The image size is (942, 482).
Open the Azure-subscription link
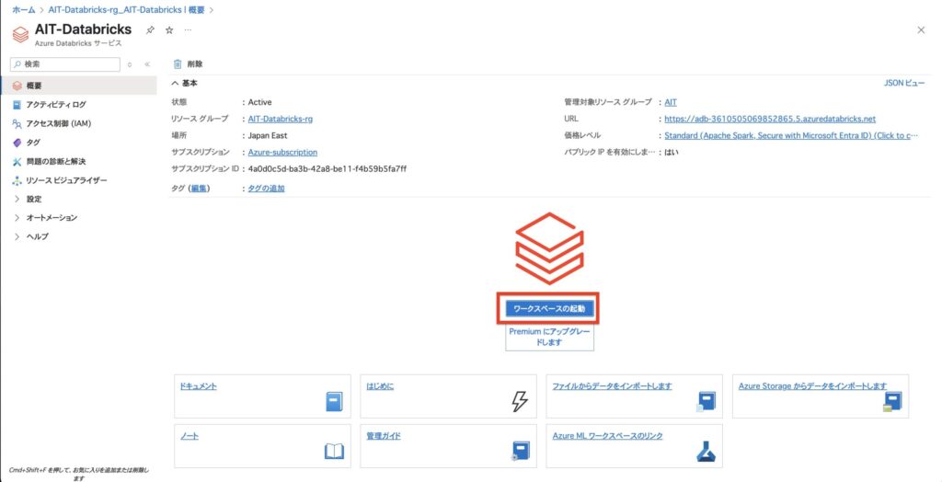pos(282,152)
